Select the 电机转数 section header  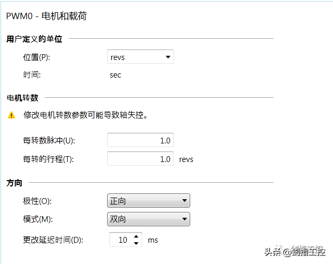pyautogui.click(x=22, y=98)
